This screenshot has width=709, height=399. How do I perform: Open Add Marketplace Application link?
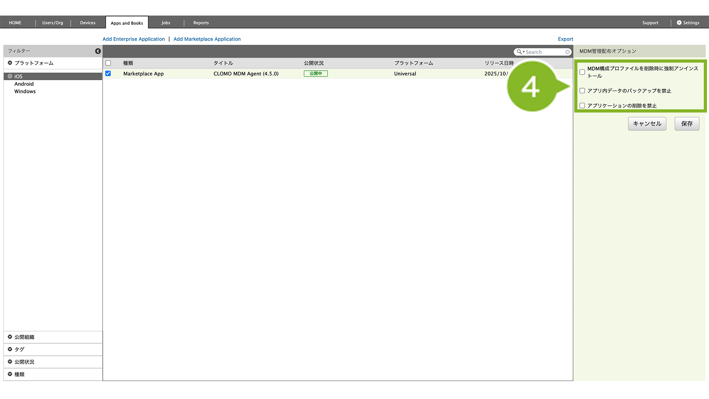coord(207,39)
